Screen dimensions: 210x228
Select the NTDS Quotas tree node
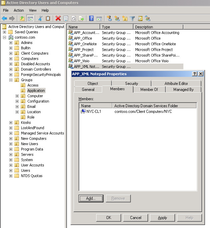coord(32,176)
